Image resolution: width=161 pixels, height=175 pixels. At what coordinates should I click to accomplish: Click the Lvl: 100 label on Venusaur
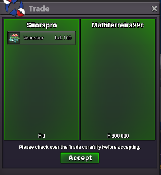[x=63, y=38]
